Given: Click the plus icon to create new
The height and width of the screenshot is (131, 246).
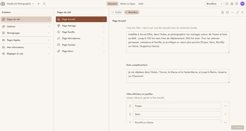Looking at the screenshot, I should tap(39, 4).
